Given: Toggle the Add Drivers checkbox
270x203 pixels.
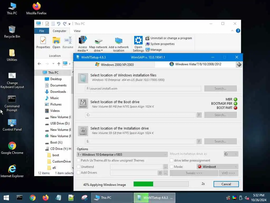Looking at the screenshot, I should (x=79, y=172).
